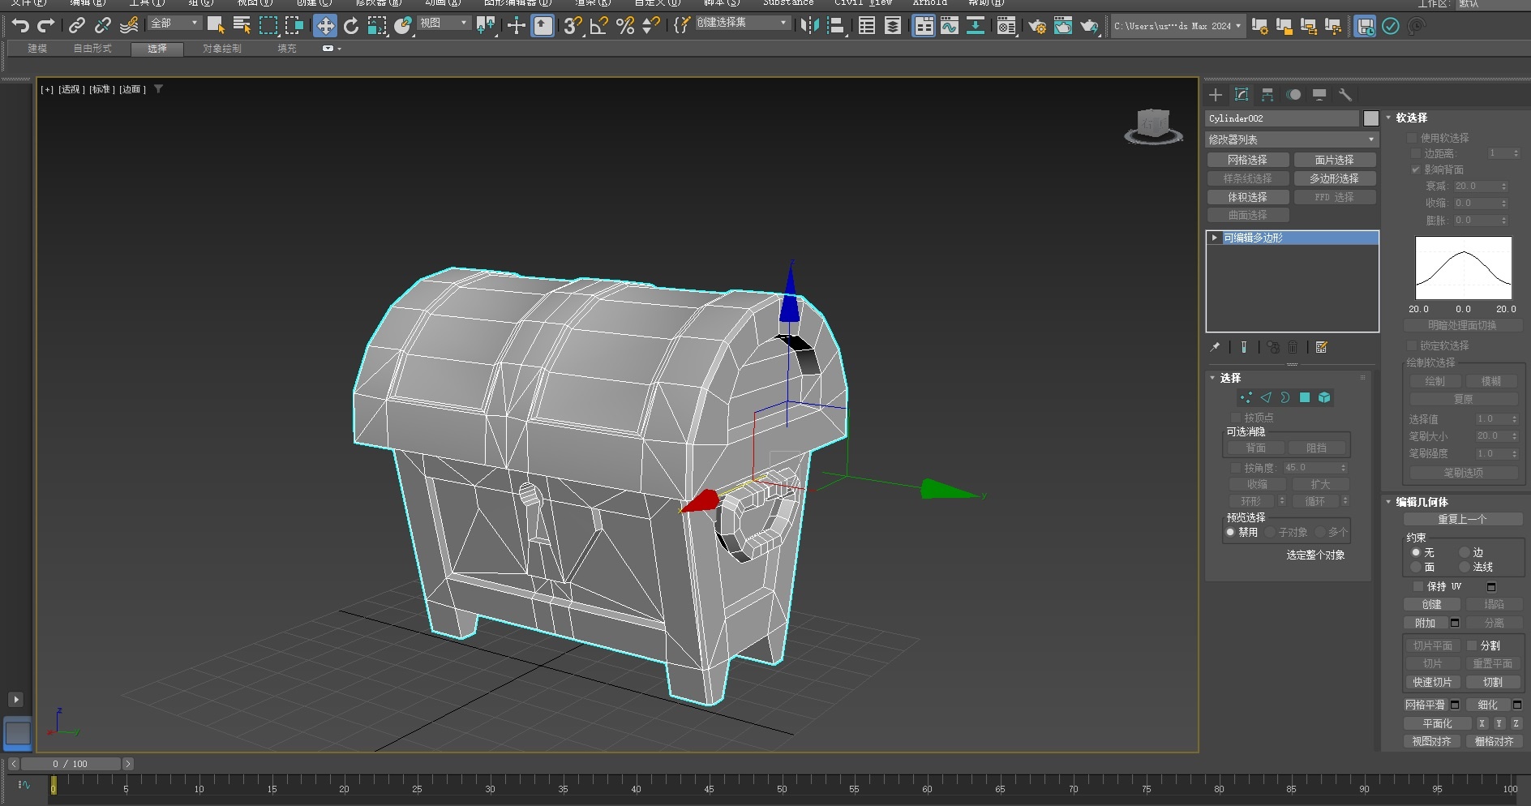Switch to the Display command panel icon
Image resolution: width=1531 pixels, height=806 pixels.
click(1319, 95)
